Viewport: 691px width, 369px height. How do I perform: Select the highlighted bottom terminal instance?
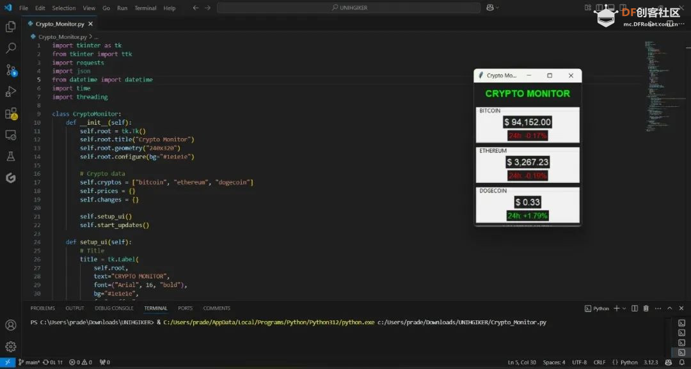pos(681,352)
